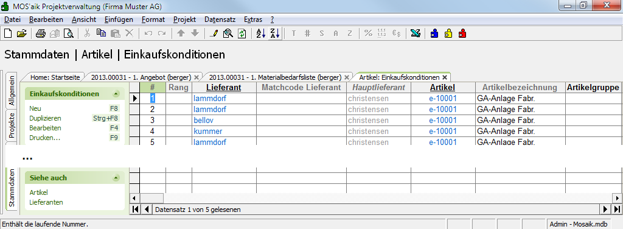This screenshot has height=229, width=623.
Task: Sort ascending with A-Z icon
Action: click(x=260, y=33)
